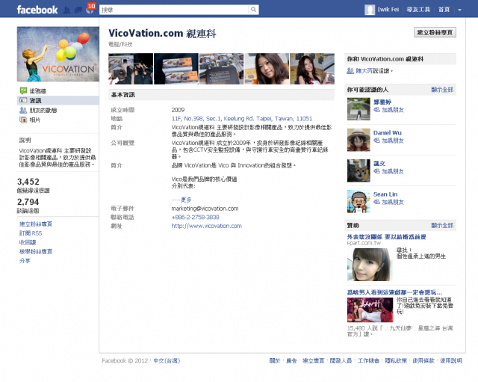Add Daniel Wu as friend
Screen dimensions: 478x382
[x=393, y=141]
